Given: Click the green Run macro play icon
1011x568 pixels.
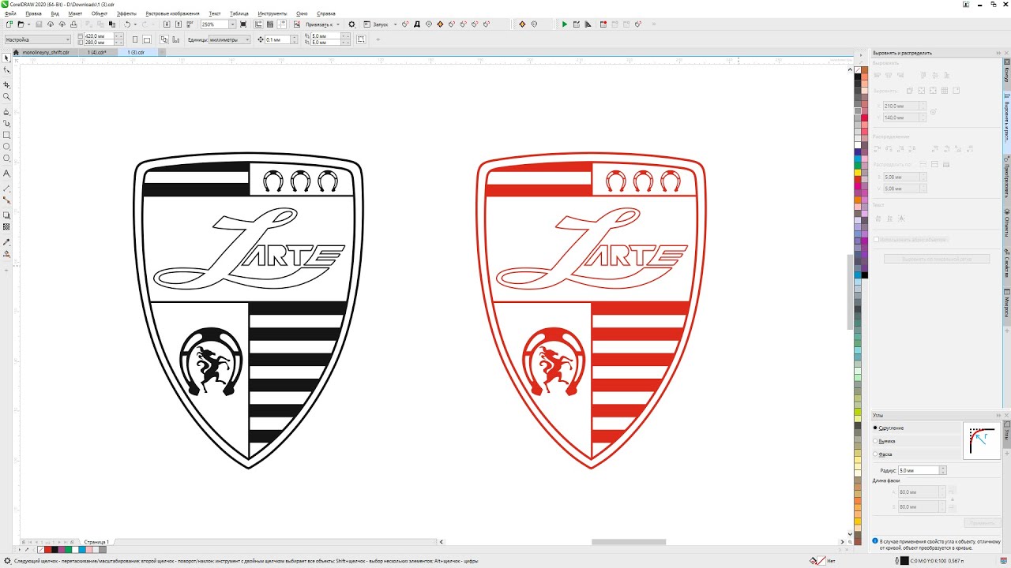Looking at the screenshot, I should (x=565, y=24).
